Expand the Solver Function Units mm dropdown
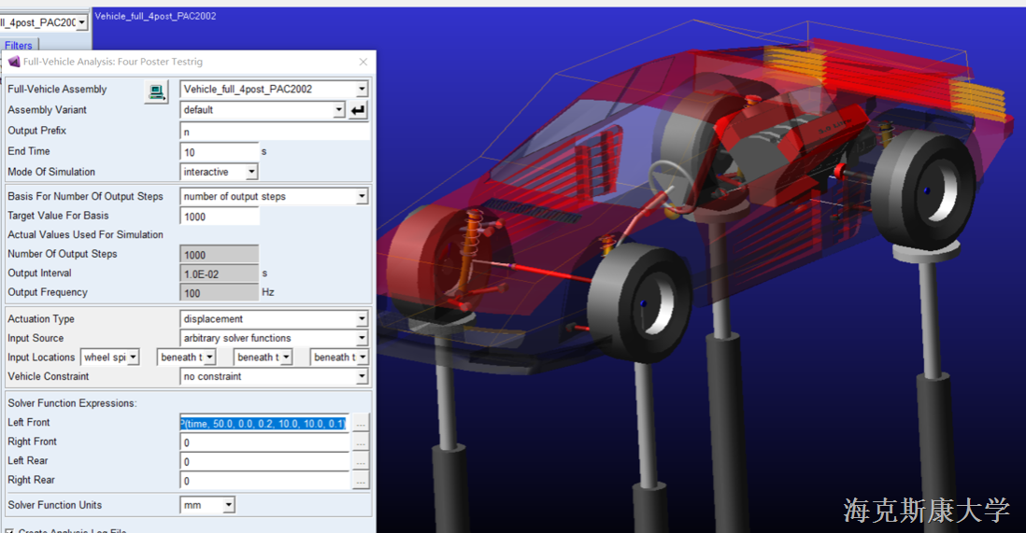 click(x=228, y=505)
